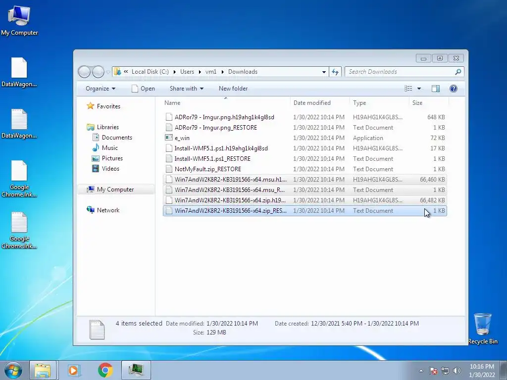
Task: Select the e_win application file
Action: 305,138
